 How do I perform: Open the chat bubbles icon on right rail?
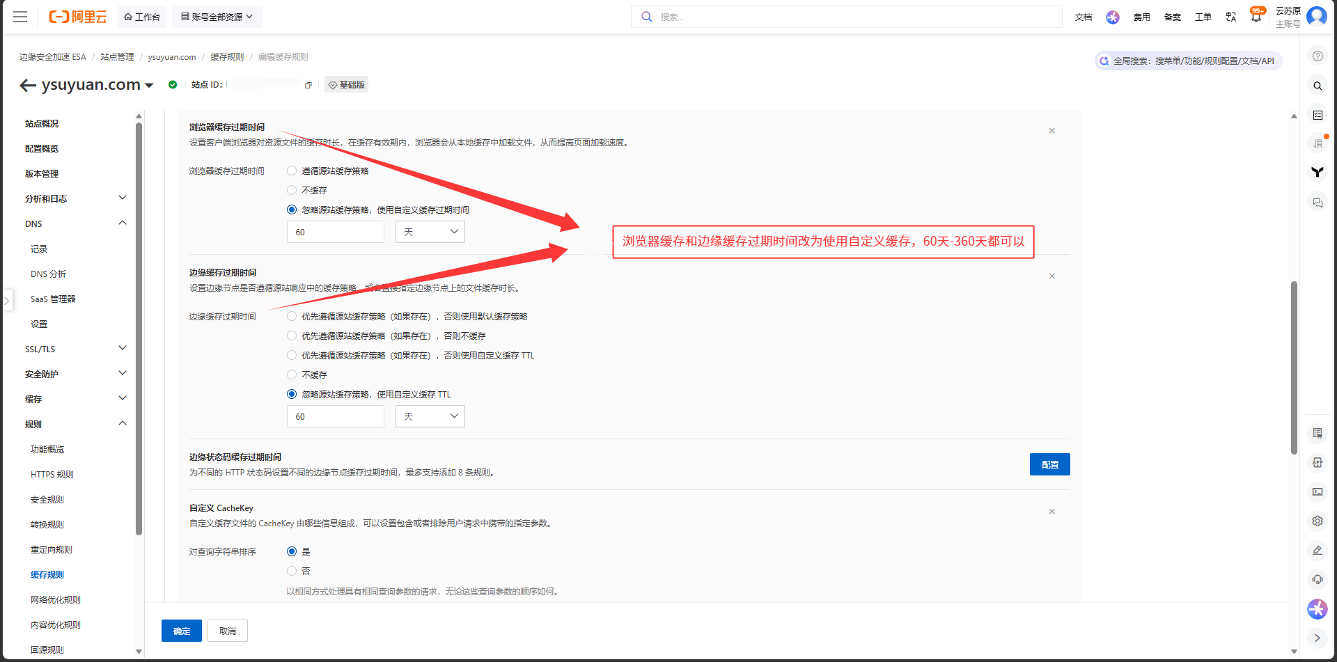click(x=1318, y=203)
